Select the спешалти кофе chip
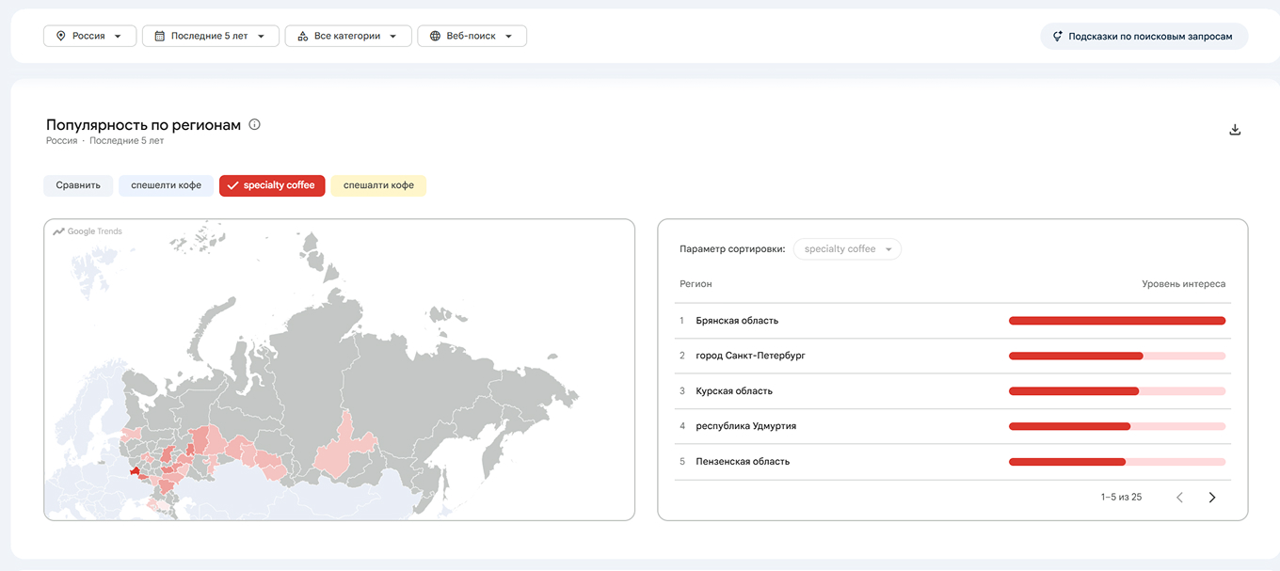Image resolution: width=1280 pixels, height=571 pixels. 378,185
